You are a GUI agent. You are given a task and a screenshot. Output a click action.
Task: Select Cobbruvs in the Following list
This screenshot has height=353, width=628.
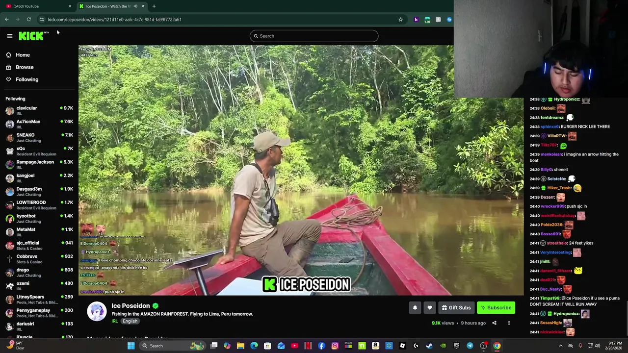(39, 259)
